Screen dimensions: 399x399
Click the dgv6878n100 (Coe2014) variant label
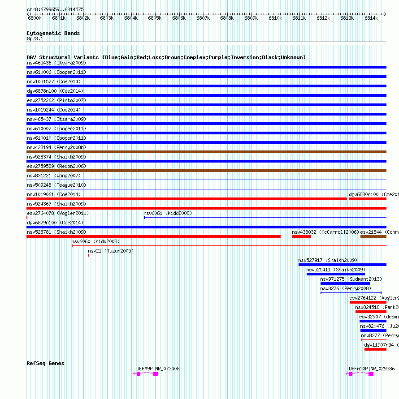point(55,91)
